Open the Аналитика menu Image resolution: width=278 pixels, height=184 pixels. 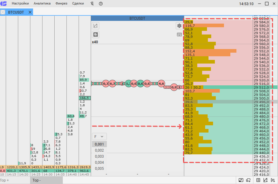42,4
